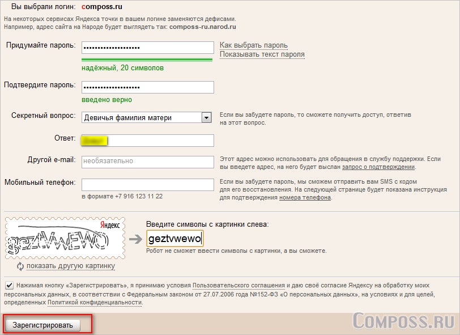Open the 'номера телефона' link
This screenshot has height=335, width=460.
click(305, 198)
